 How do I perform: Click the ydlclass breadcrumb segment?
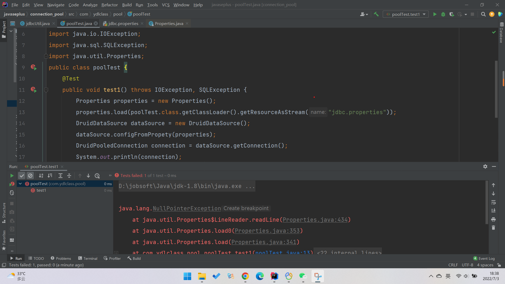point(100,14)
